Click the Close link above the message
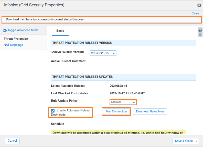The width and height of the screenshot is (203, 147). coord(195,13)
